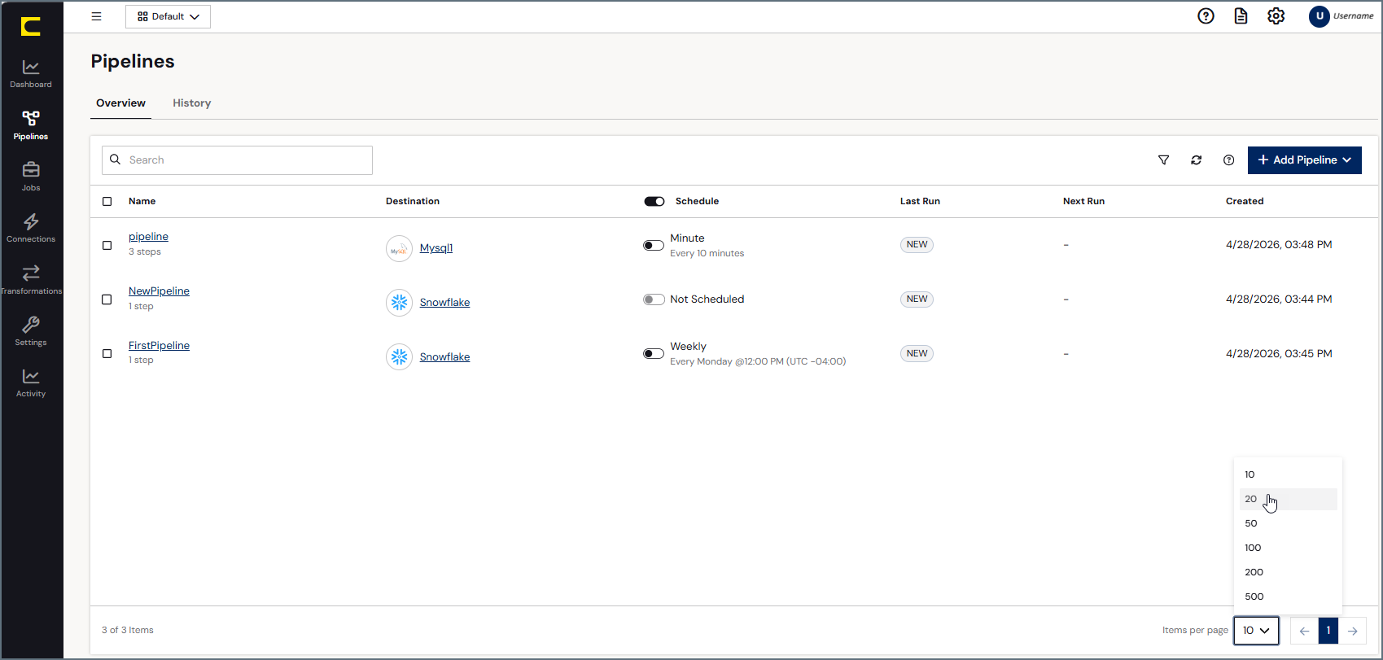Choose 500 items per page
Screen dimensions: 1383x660
(1288, 597)
